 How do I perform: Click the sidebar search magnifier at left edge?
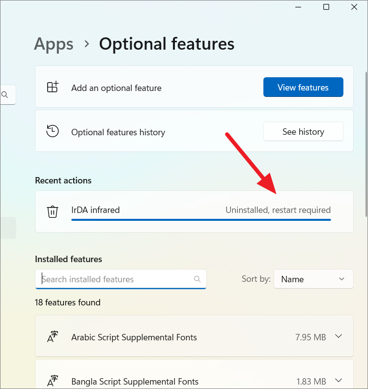(5, 95)
